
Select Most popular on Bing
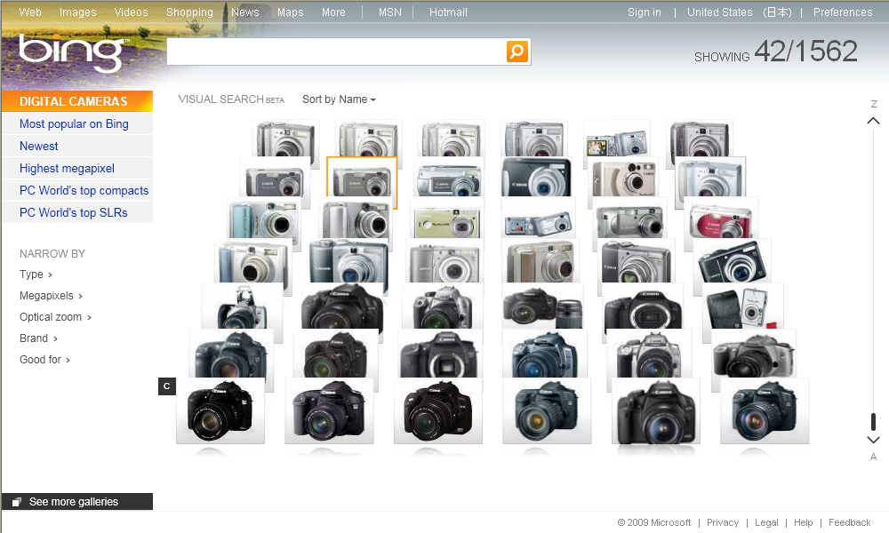(74, 124)
